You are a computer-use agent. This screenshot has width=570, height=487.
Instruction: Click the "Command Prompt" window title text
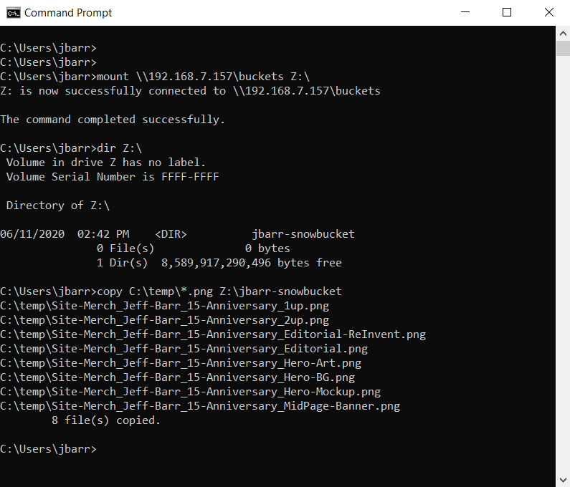(68, 13)
